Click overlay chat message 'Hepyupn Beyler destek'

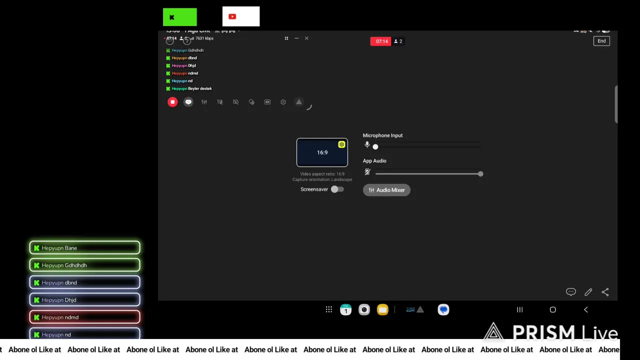(189, 88)
